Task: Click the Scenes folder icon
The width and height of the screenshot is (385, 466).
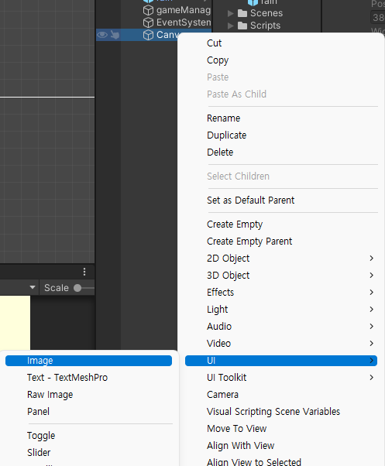Action: (x=242, y=13)
